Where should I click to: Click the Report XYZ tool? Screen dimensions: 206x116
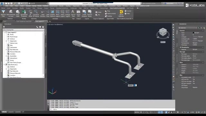[79, 14]
